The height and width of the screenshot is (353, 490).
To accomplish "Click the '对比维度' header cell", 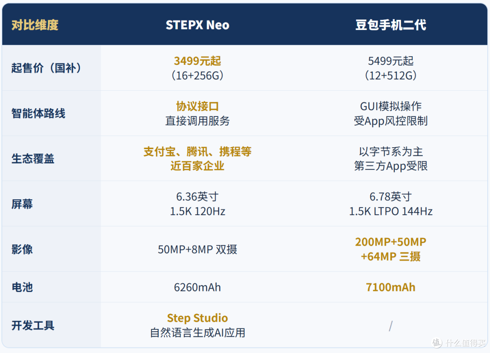I will (x=35, y=25).
